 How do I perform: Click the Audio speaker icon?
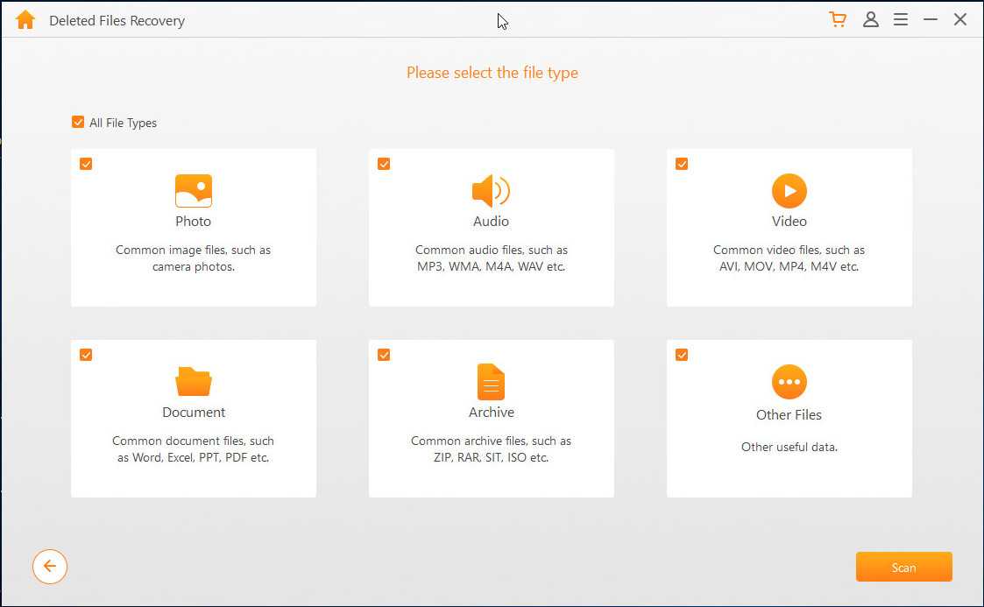(x=491, y=190)
